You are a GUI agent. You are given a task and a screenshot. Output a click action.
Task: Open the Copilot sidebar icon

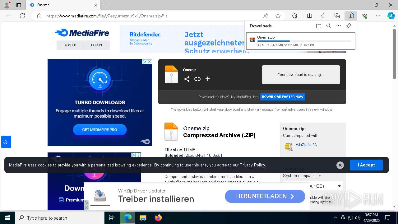click(391, 16)
